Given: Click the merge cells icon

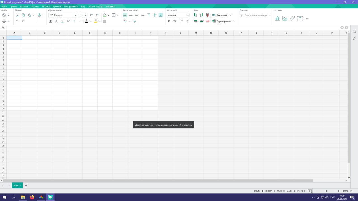Looking at the screenshot, I should click(x=105, y=21).
